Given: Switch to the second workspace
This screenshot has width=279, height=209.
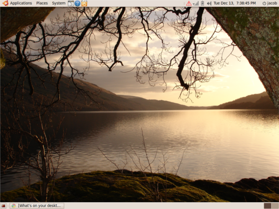Looking at the screenshot, I should point(275,206).
